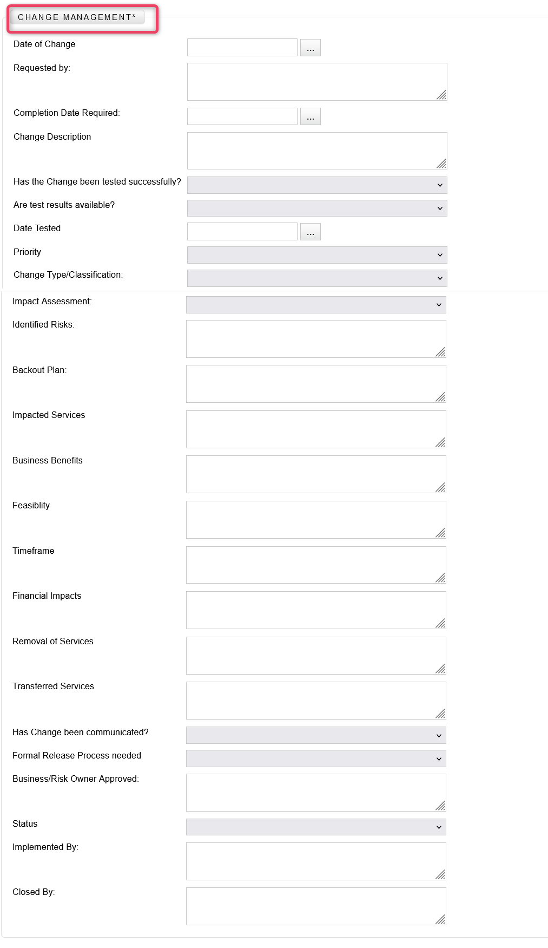This screenshot has height=948, width=548.
Task: Click the Financial Impacts text area
Action: pyautogui.click(x=316, y=610)
